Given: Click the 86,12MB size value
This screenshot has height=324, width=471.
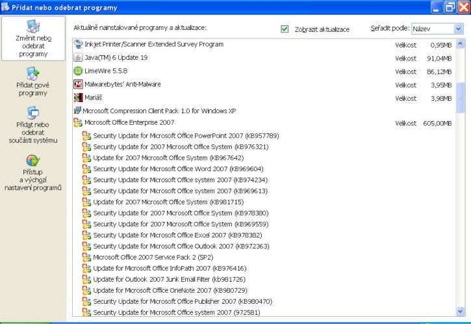Looking at the screenshot, I should pyautogui.click(x=439, y=72).
